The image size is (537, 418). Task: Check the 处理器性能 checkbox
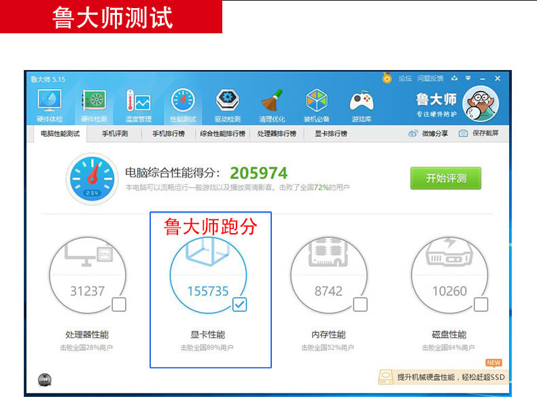119,304
